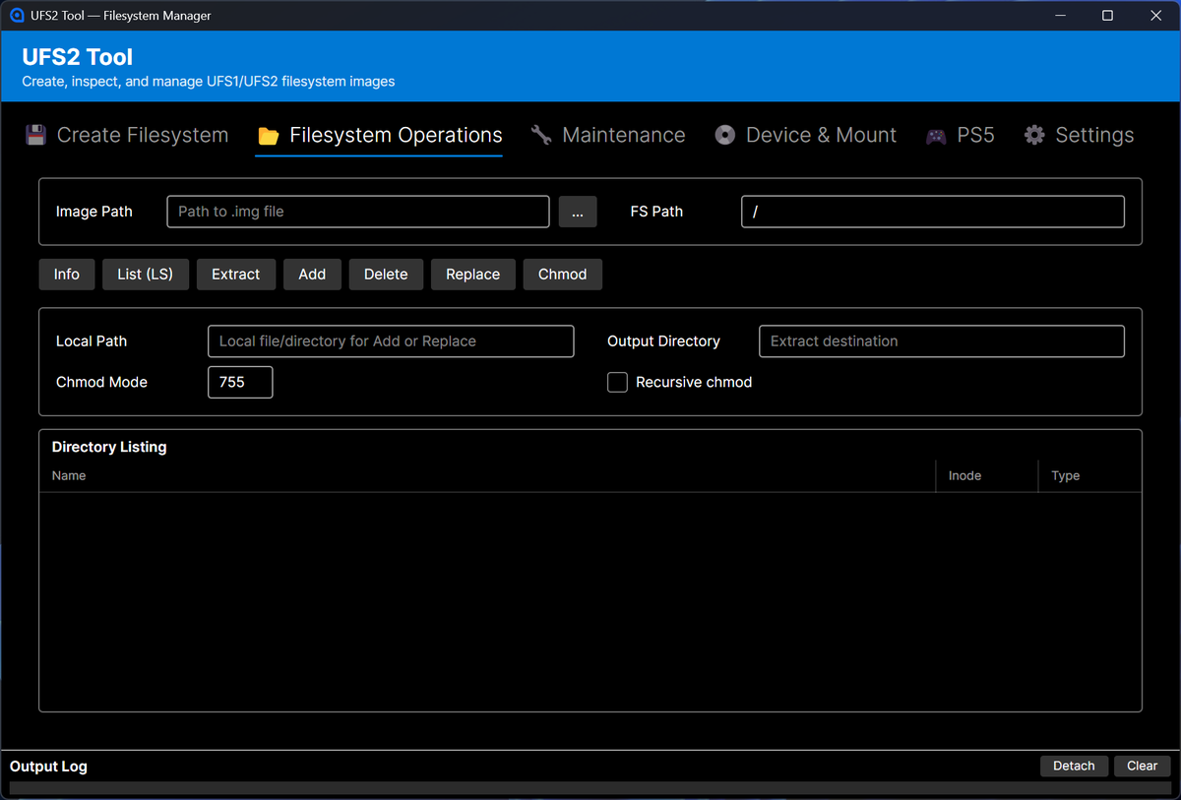Detach the Output Log panel
The width and height of the screenshot is (1181, 800).
(1074, 766)
